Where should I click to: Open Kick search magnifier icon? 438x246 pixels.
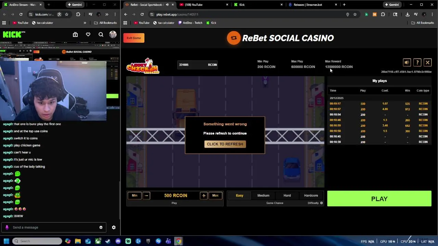click(101, 35)
